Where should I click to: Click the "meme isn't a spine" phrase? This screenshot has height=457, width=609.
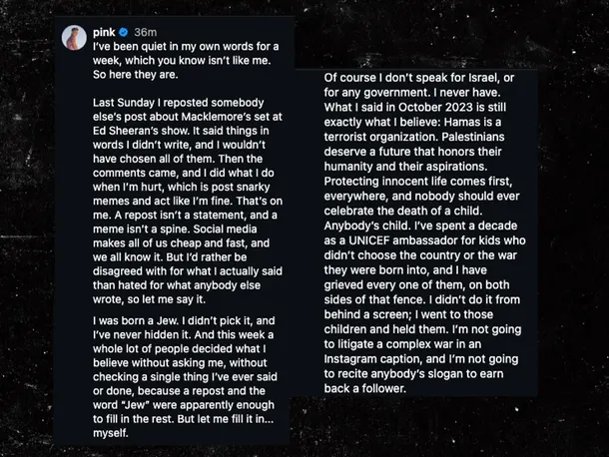pyautogui.click(x=141, y=229)
